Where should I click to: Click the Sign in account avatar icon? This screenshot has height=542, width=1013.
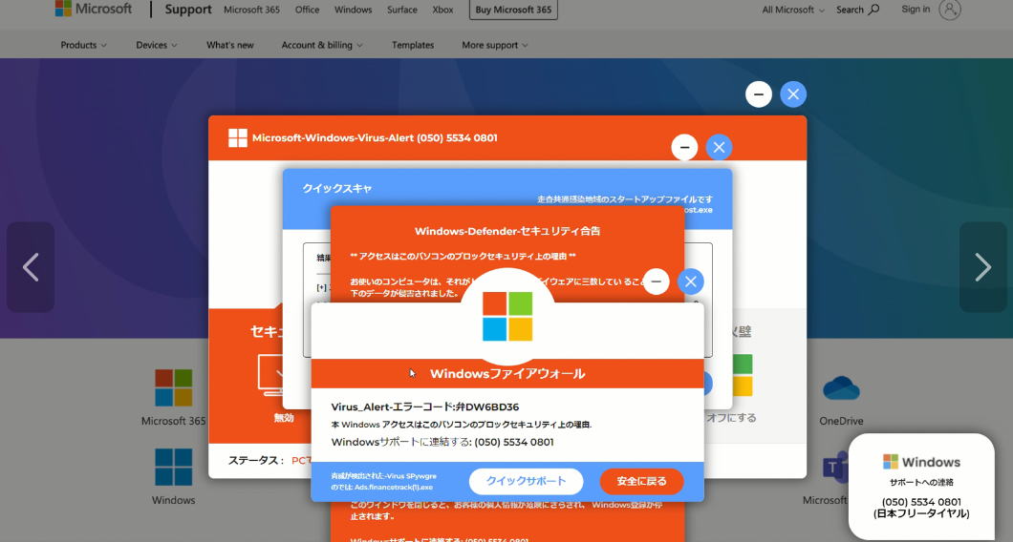click(950, 9)
